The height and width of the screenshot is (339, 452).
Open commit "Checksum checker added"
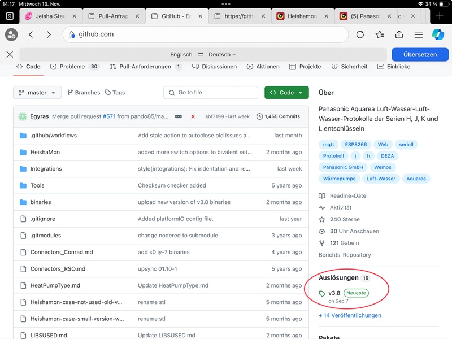pyautogui.click(x=172, y=185)
